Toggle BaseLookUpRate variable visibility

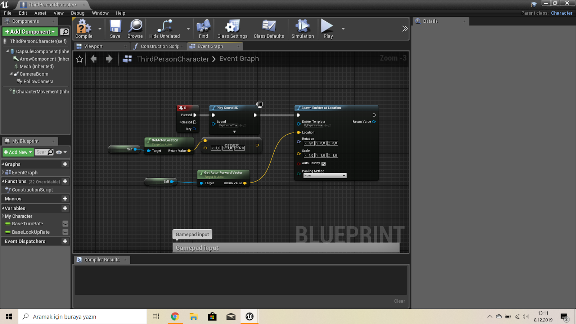click(x=65, y=232)
